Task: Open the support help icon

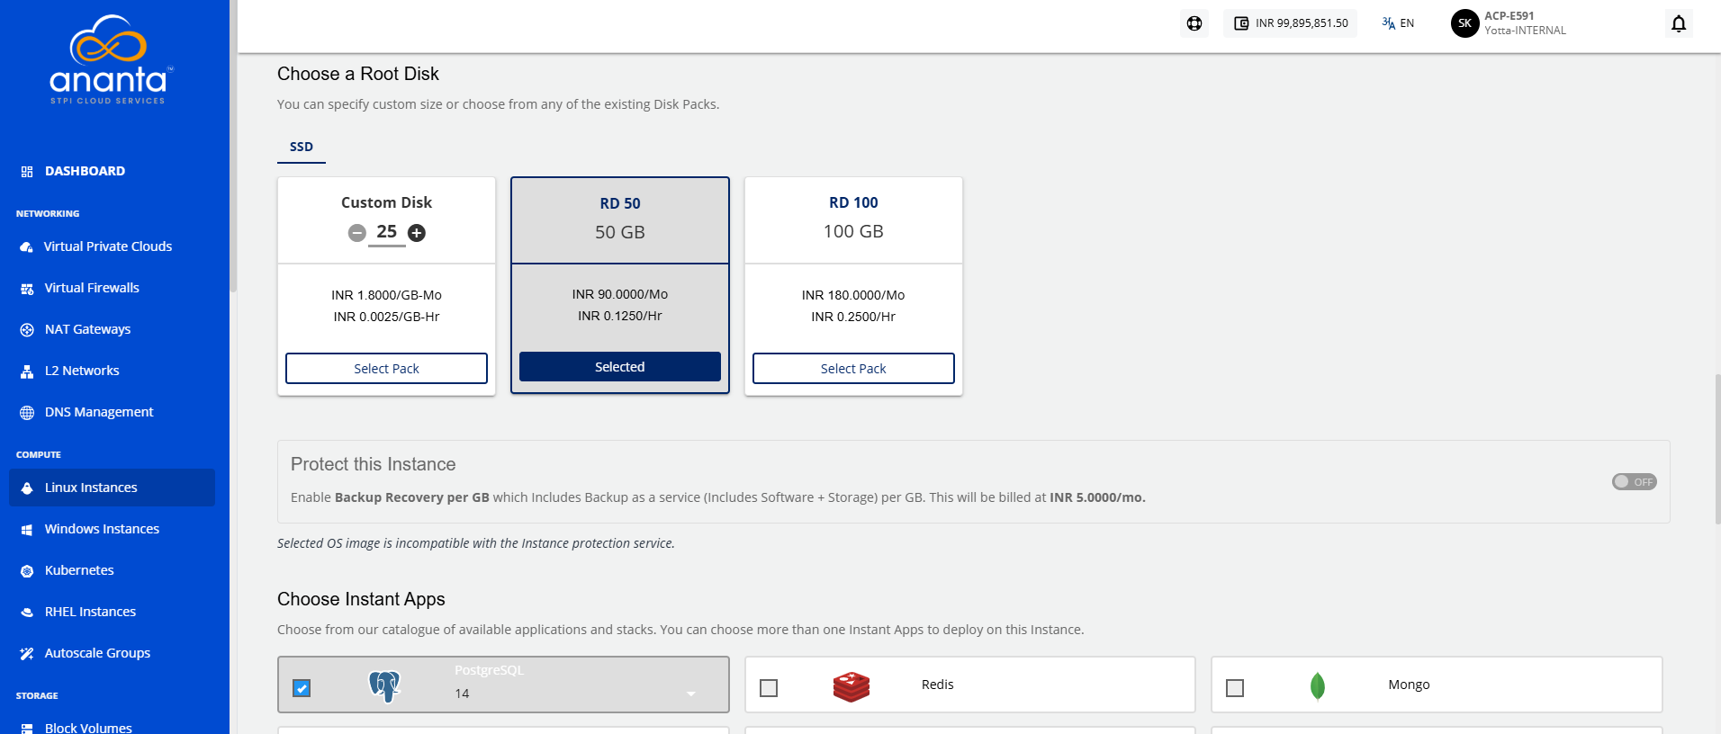Action: coord(1194,23)
